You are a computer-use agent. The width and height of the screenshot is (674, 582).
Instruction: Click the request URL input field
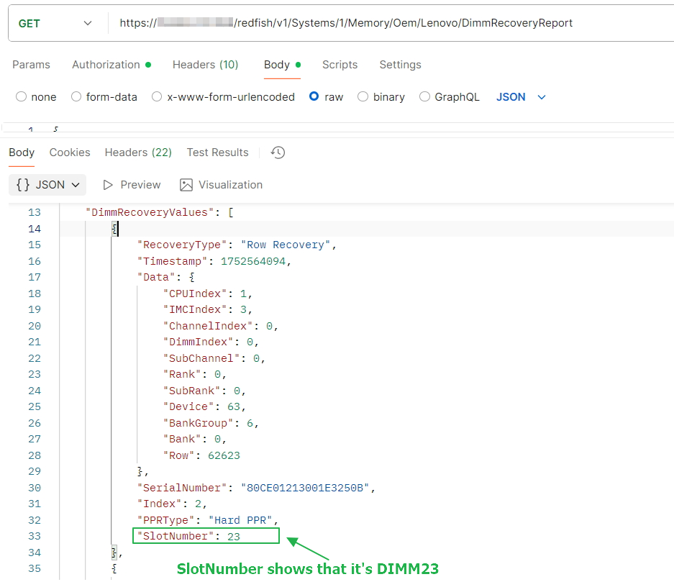pyautogui.click(x=388, y=23)
